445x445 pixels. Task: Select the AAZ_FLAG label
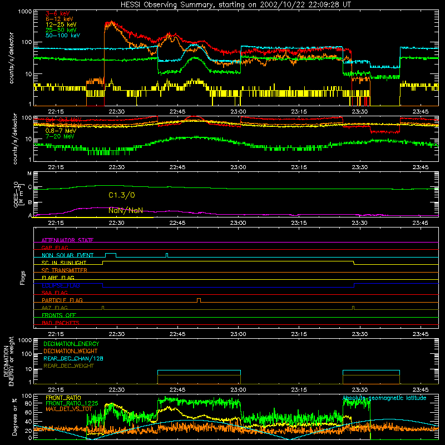click(x=55, y=308)
